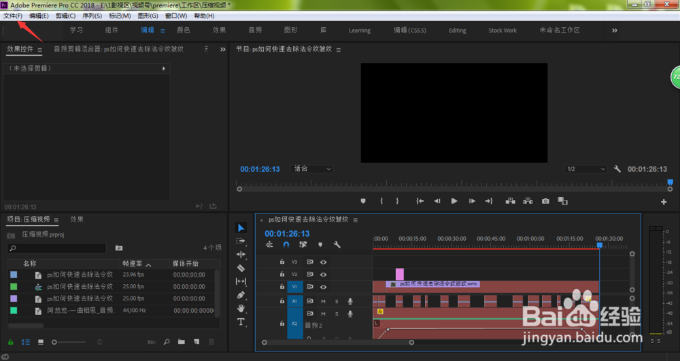
Task: Export frame with camera icon
Action: click(x=545, y=201)
